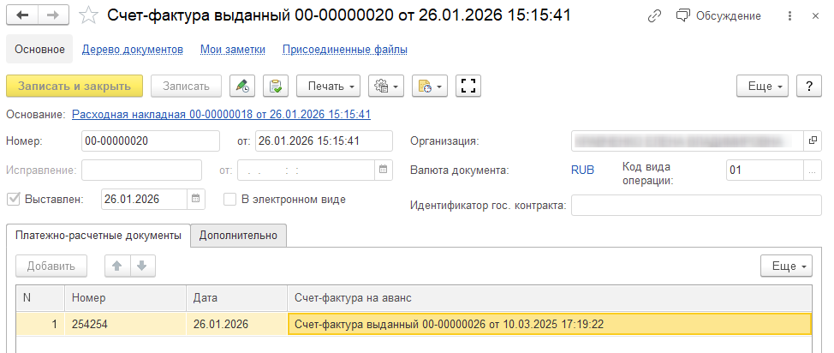834x353 pixels.
Task: Open the Дерево документов section
Action: point(132,50)
